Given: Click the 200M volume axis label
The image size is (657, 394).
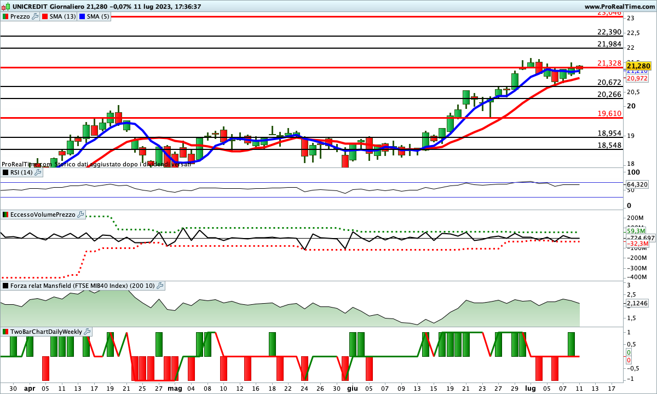Looking at the screenshot, I should (x=636, y=218).
